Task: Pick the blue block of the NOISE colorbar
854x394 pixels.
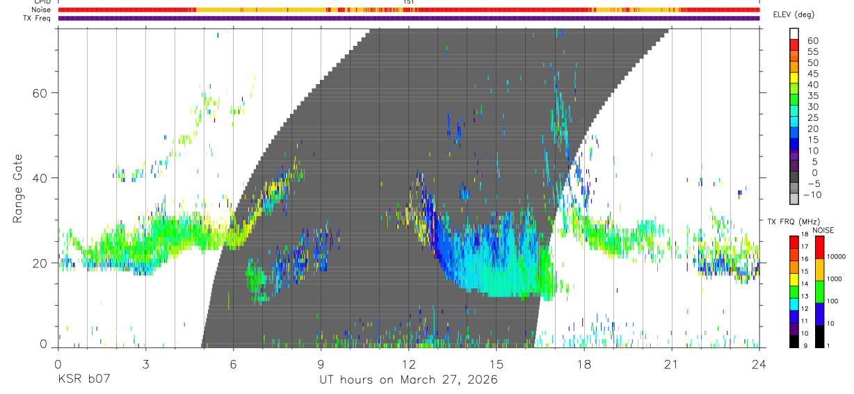Action: coord(819,313)
